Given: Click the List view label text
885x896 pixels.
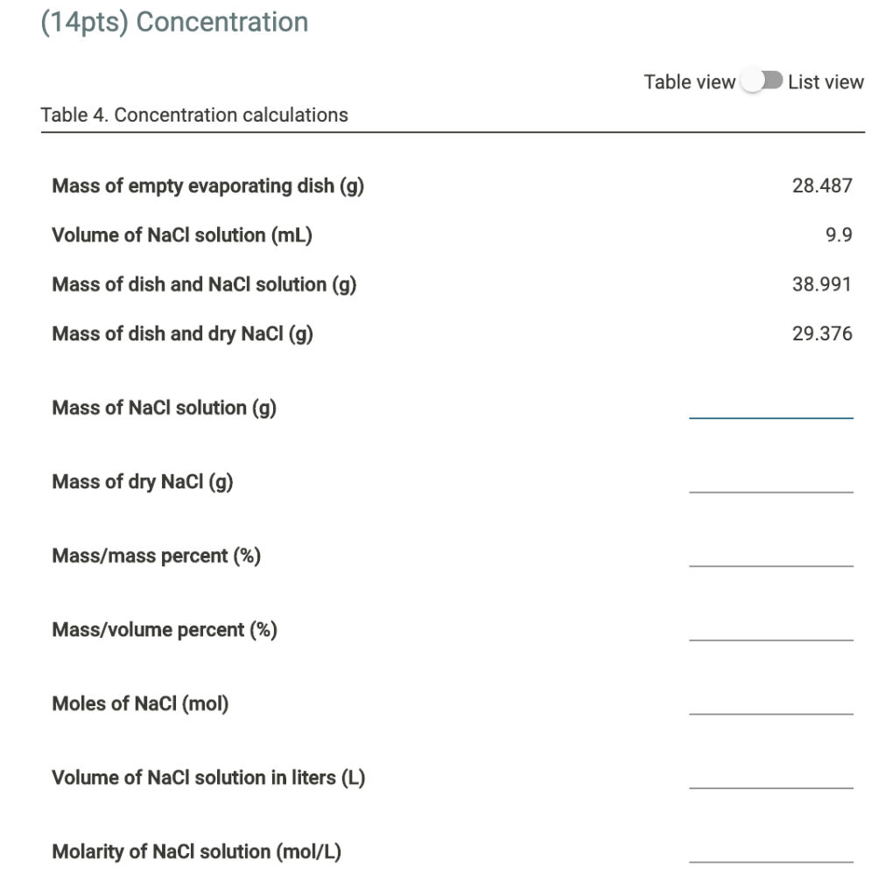Looking at the screenshot, I should point(826,81).
